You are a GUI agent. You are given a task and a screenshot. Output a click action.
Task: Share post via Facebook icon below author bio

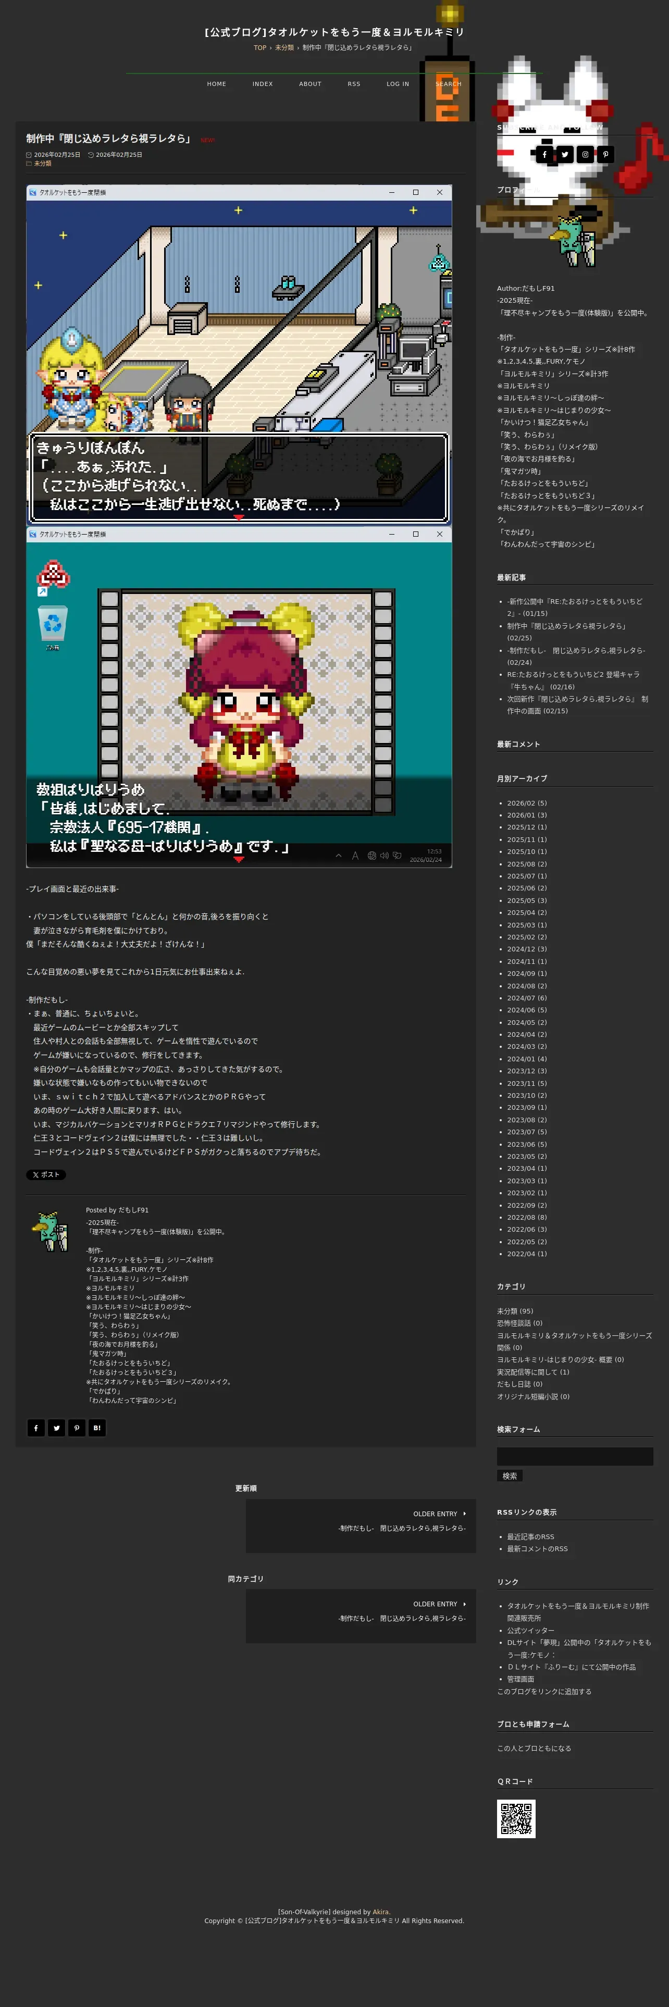[36, 1427]
